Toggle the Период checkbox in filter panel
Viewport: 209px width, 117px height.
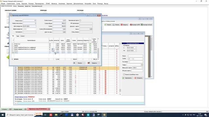[x=124, y=45]
